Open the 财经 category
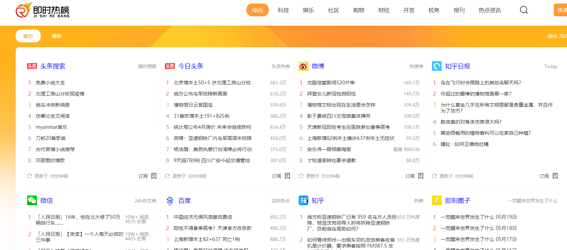This screenshot has width=567, height=250. pos(384,10)
